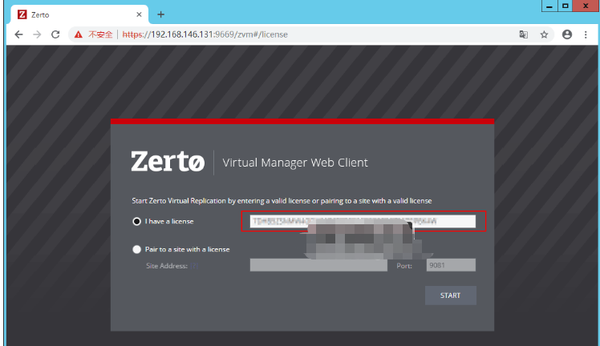Click the Port field showing 9081
The width and height of the screenshot is (600, 346).
coord(451,265)
